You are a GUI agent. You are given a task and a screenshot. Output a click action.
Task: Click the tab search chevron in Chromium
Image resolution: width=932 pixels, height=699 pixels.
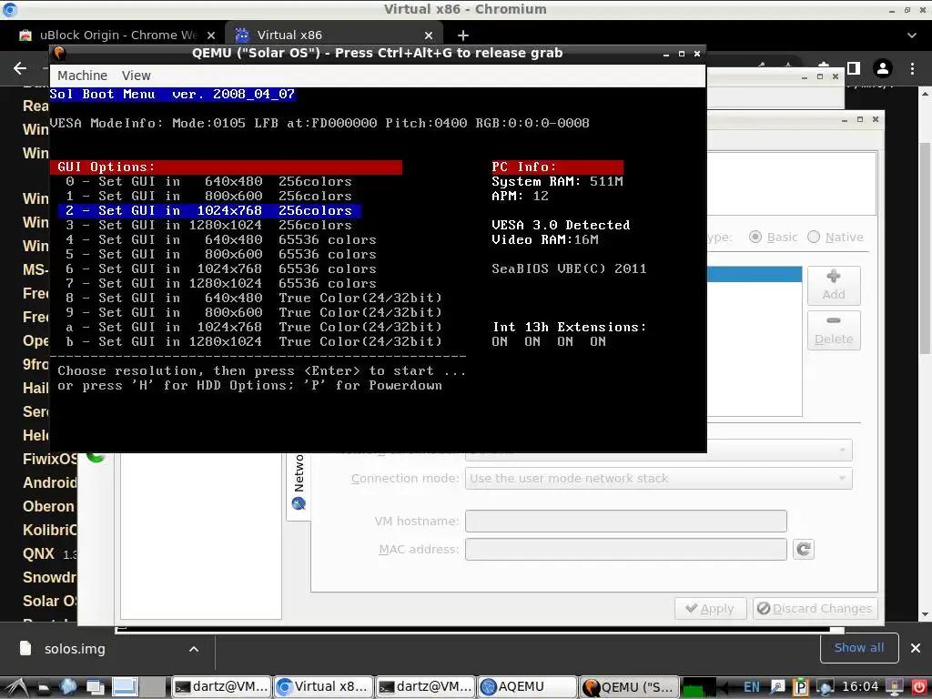(x=912, y=35)
